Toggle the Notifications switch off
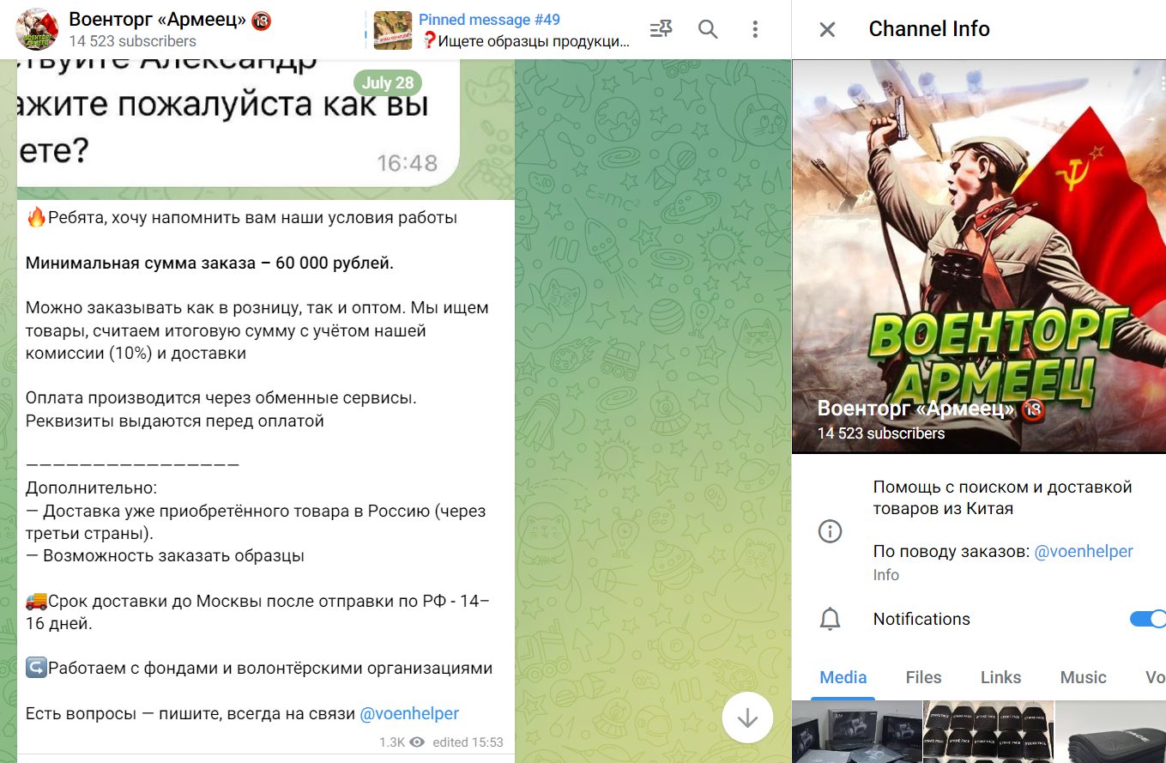This screenshot has width=1166, height=763. [1147, 619]
